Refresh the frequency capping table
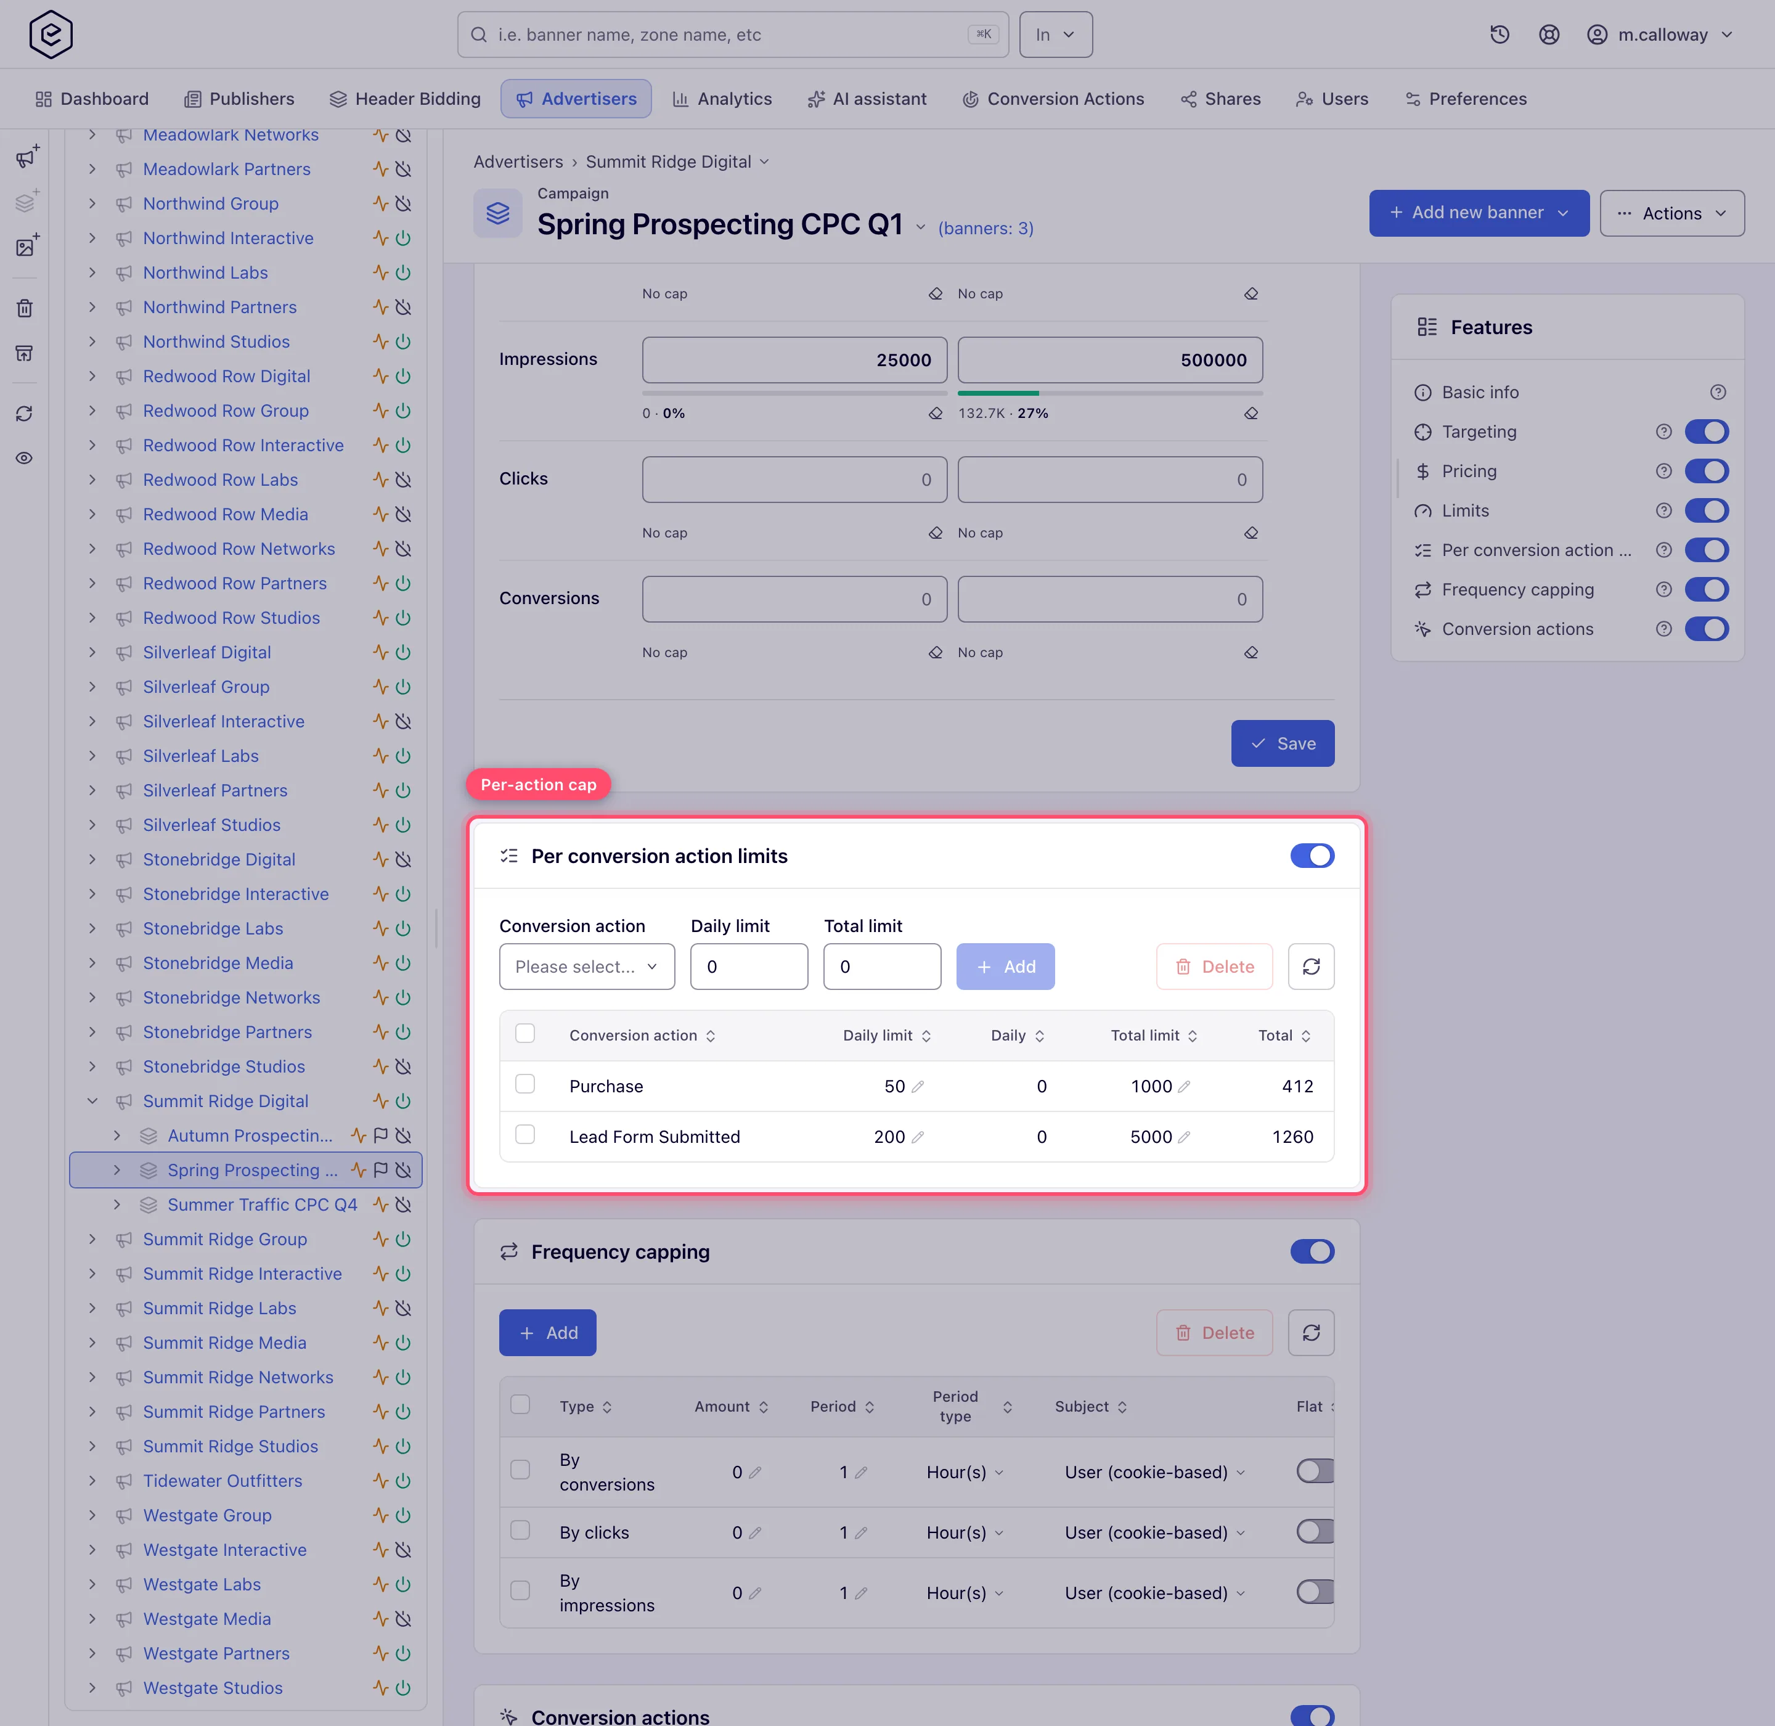This screenshot has height=1726, width=1775. coord(1311,1333)
